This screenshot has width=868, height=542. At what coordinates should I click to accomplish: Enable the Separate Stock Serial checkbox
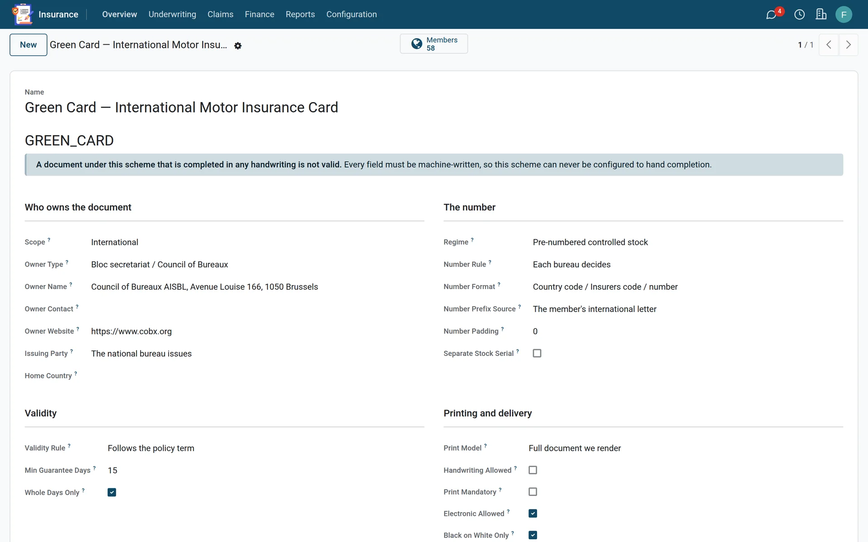[537, 353]
